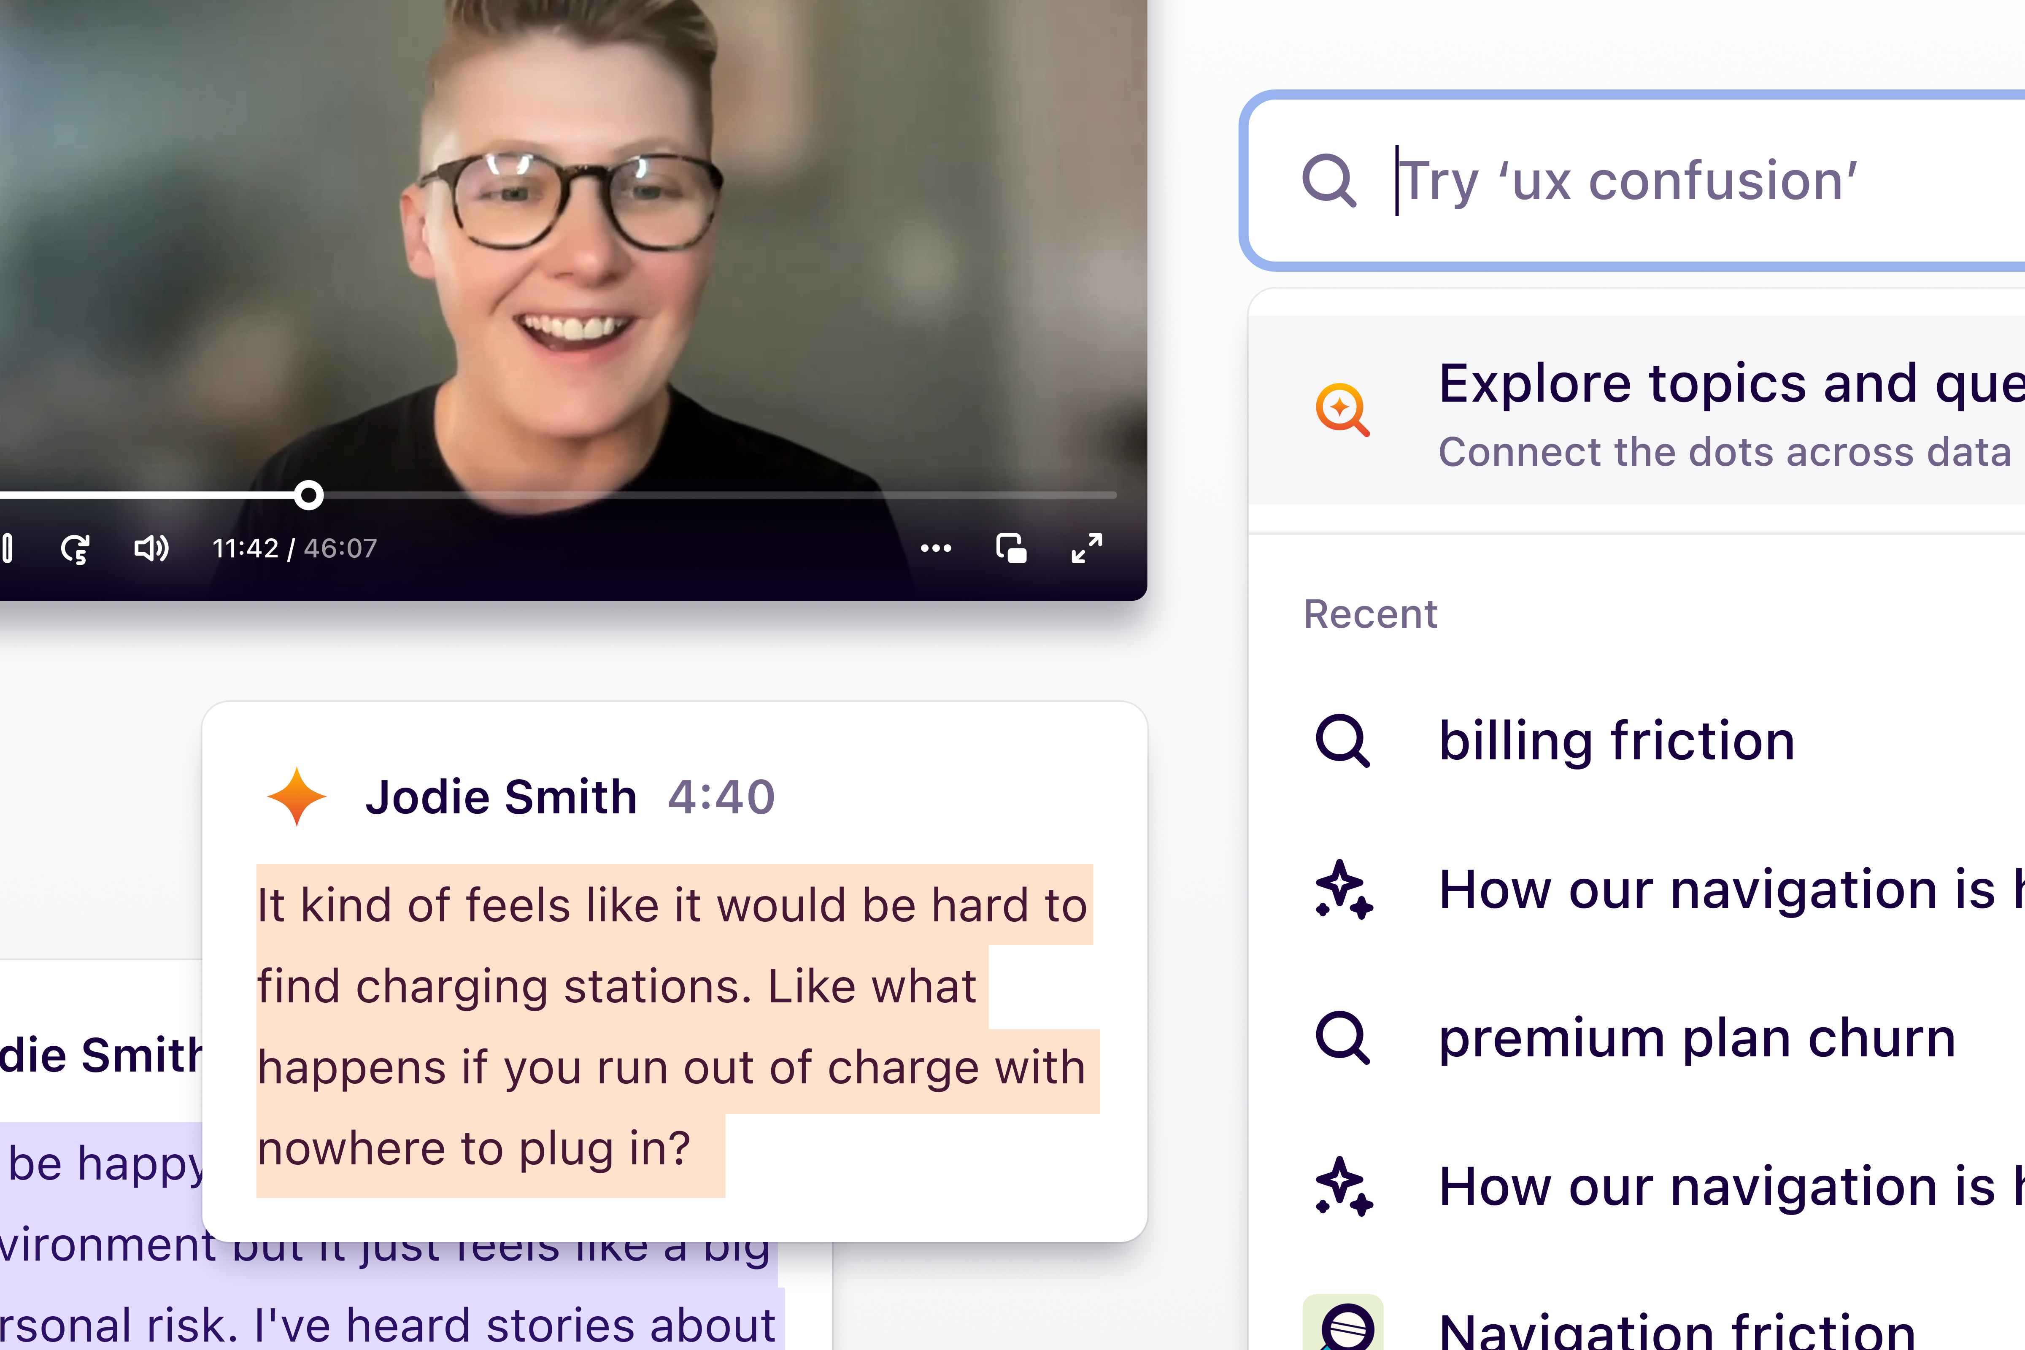
Task: Expand video to fullscreen
Action: 1087,548
